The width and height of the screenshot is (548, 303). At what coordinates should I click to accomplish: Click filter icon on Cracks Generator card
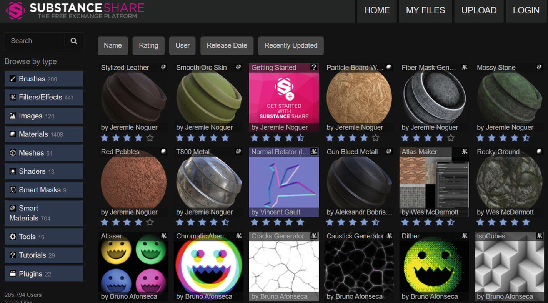coord(314,236)
